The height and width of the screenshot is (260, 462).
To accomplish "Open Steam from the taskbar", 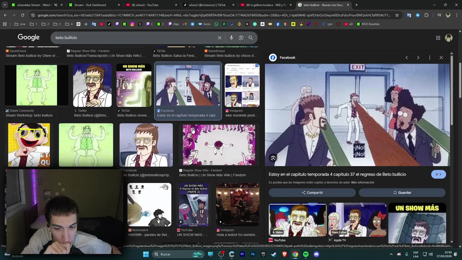I will [x=274, y=254].
